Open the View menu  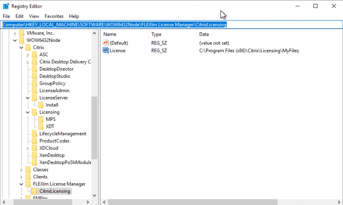pos(34,16)
